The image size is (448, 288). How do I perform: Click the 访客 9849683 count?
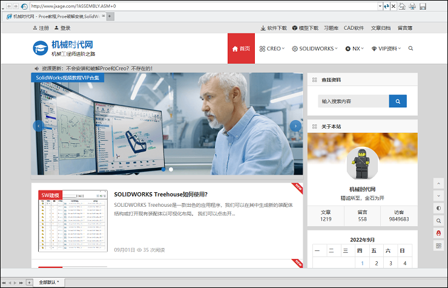pyautogui.click(x=399, y=216)
